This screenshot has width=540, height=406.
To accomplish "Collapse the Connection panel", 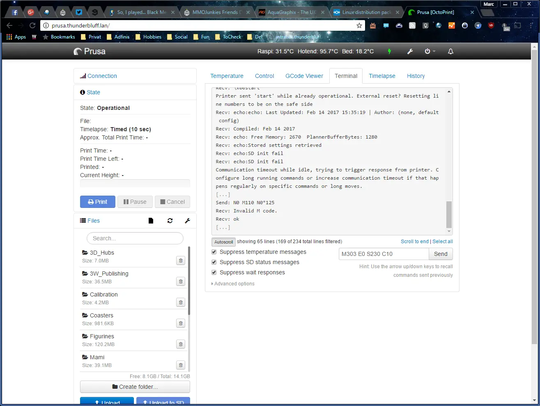I will 102,76.
